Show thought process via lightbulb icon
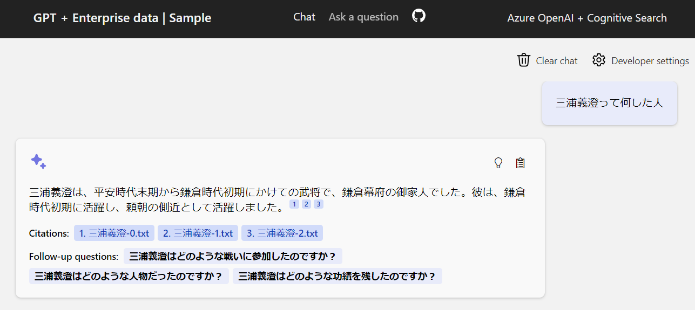 pyautogui.click(x=498, y=163)
